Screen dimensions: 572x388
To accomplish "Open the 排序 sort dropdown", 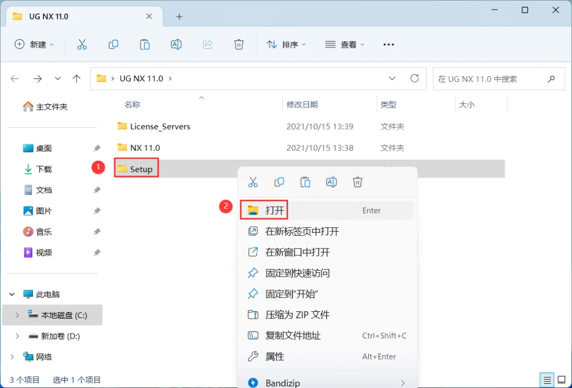I will click(x=286, y=44).
